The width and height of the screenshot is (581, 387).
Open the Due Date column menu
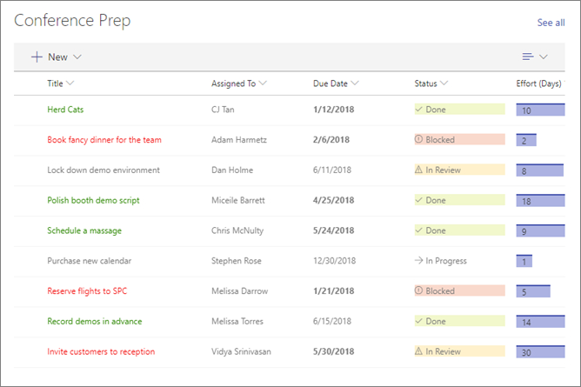point(355,84)
